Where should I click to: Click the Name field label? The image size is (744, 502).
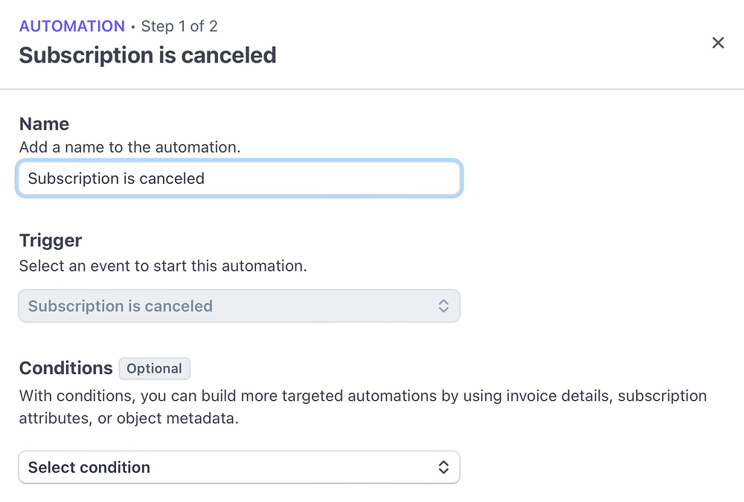[x=44, y=124]
